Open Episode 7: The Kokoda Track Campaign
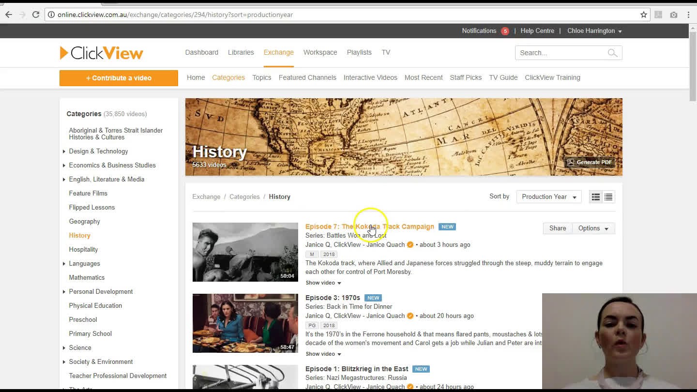Screen dimensions: 697x392 click(370, 226)
